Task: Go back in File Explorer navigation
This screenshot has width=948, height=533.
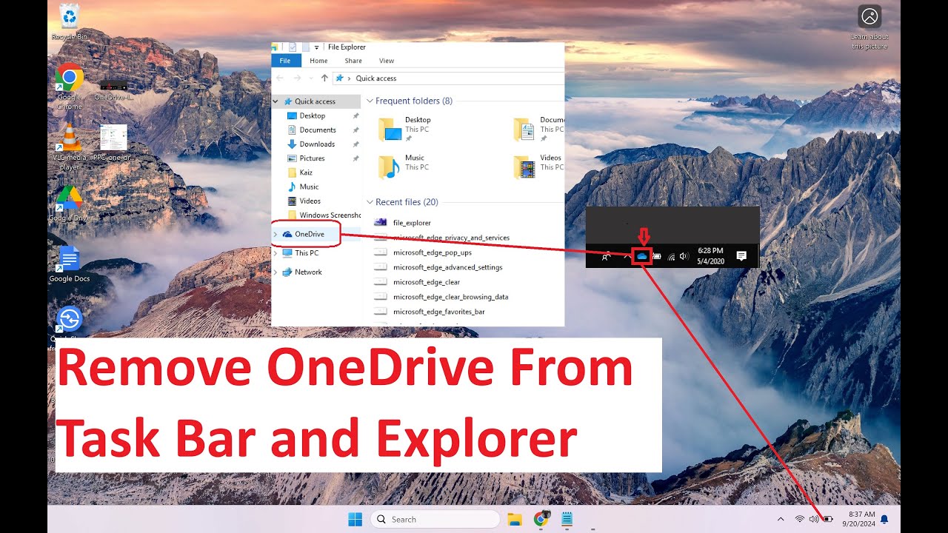Action: pos(280,78)
